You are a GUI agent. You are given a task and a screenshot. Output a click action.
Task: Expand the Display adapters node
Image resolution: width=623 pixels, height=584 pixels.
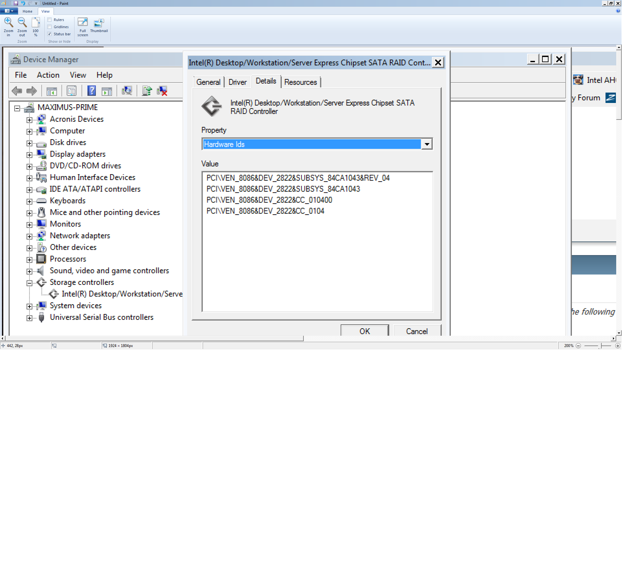(29, 155)
